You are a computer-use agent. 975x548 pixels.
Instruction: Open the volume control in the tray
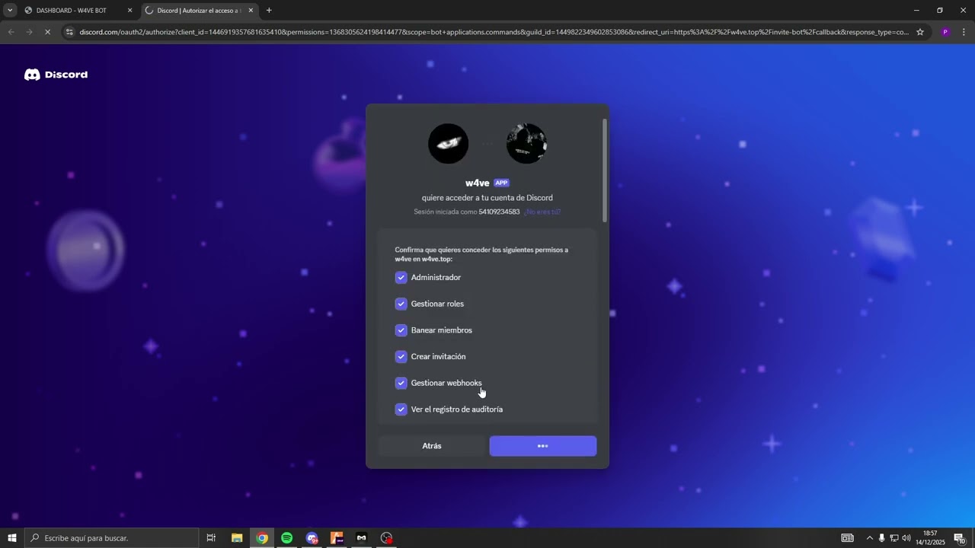click(x=906, y=538)
